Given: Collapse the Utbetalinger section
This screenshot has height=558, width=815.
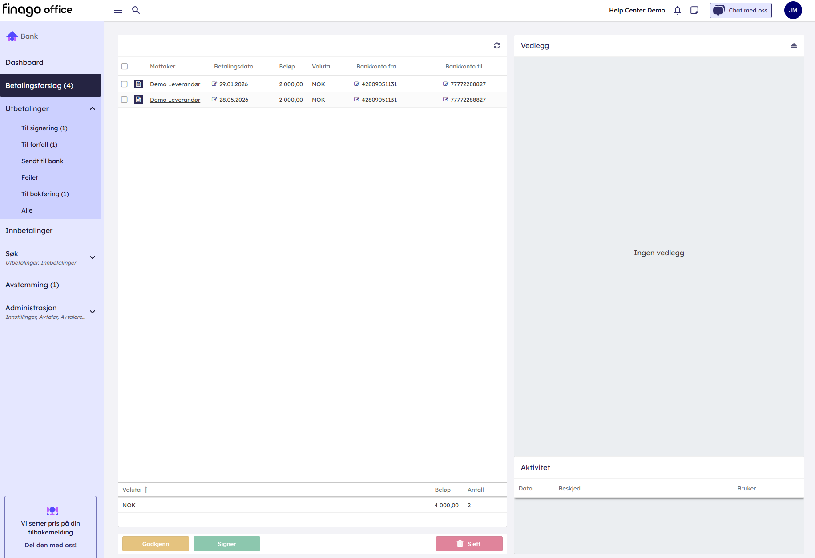Looking at the screenshot, I should coord(93,108).
